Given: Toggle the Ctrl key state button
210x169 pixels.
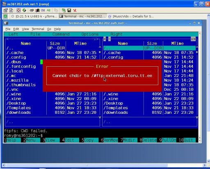Looking at the screenshot, I should (x=43, y=10).
